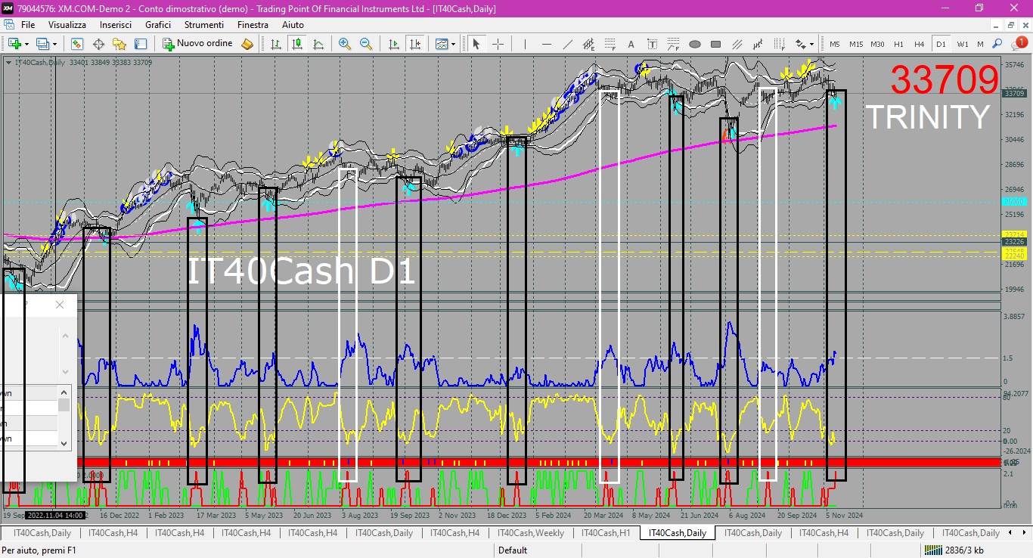Screen dimensions: 1033x558
Task: Open the Visualizza menu
Action: click(x=67, y=24)
